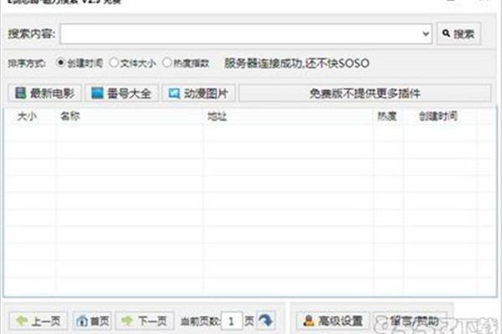Open 高级设置 advanced settings
The image size is (502, 334).
pos(333,321)
